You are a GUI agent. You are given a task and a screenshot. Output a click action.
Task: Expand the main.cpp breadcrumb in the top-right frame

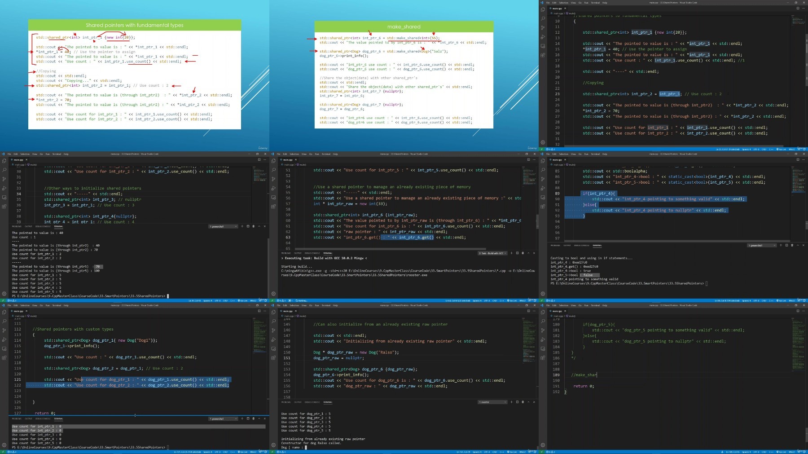coord(557,13)
